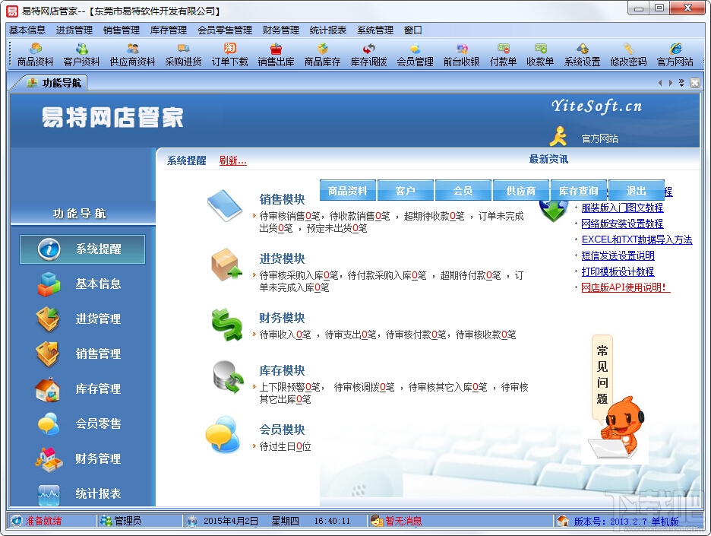The height and width of the screenshot is (536, 711).
Task: Switch to the 功能导航 tab
Action: click(x=54, y=83)
